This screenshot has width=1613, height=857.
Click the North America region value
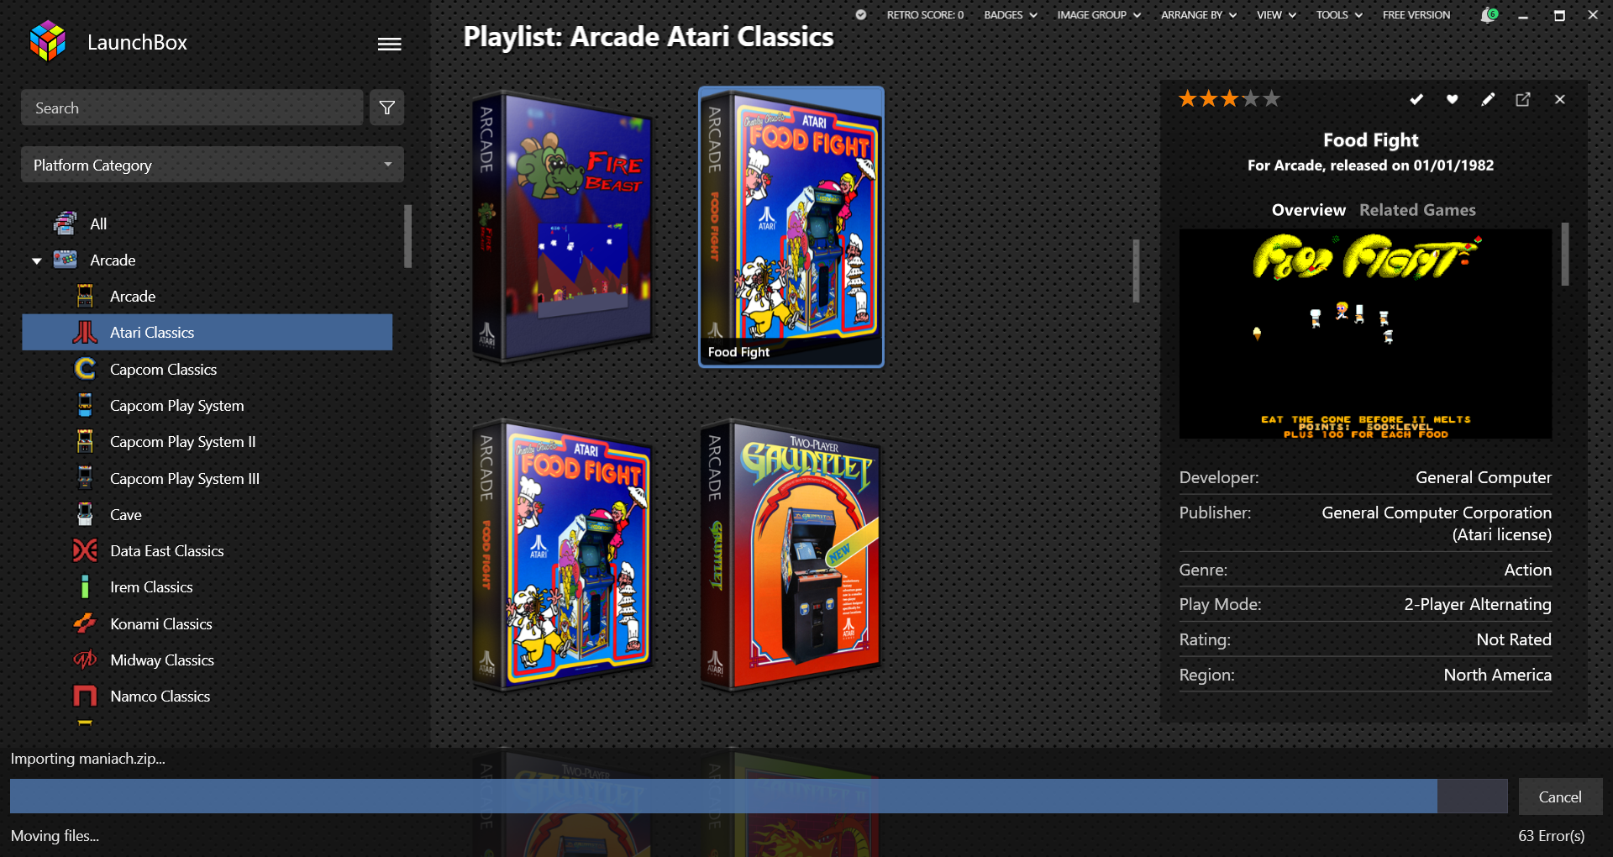pyautogui.click(x=1497, y=675)
